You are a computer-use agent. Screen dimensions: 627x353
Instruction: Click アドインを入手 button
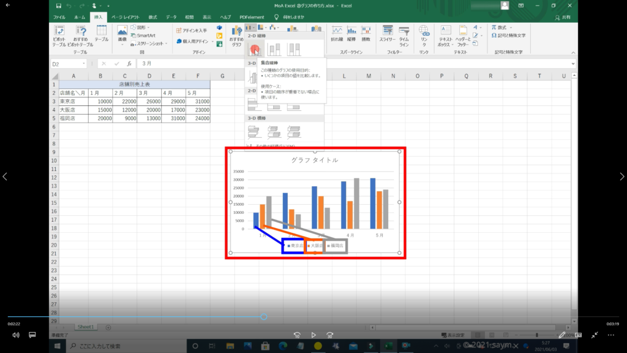(192, 30)
